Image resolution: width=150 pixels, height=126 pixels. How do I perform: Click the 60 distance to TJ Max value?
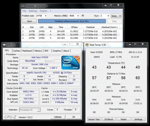click(138, 78)
